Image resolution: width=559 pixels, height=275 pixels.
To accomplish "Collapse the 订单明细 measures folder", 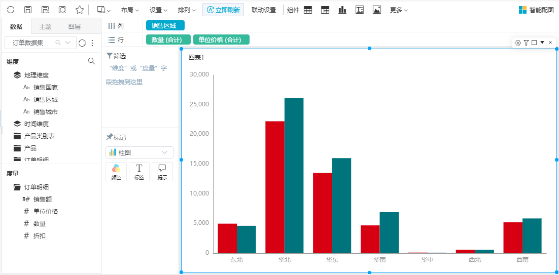I will (17, 187).
